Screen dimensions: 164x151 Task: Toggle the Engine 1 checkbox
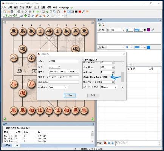[99, 30]
